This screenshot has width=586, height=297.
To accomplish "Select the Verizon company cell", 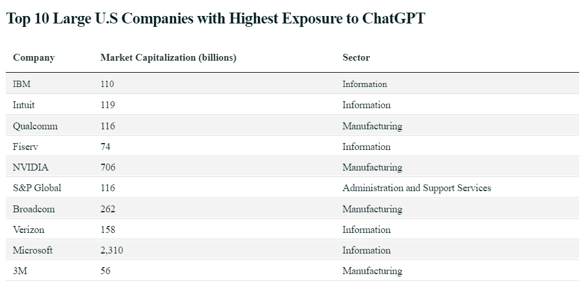I will (29, 230).
